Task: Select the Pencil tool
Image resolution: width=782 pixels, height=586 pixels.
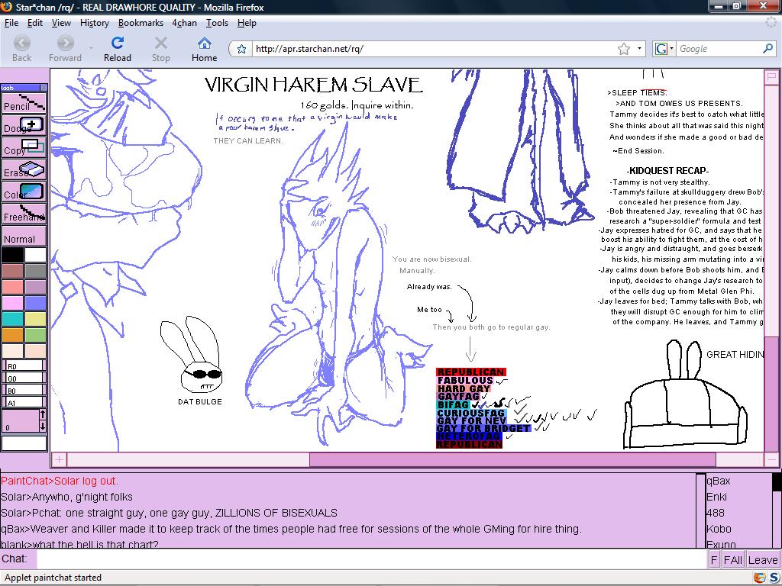Action: coord(24,102)
